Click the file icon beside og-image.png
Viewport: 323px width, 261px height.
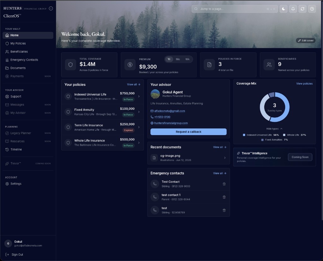(x=154, y=158)
